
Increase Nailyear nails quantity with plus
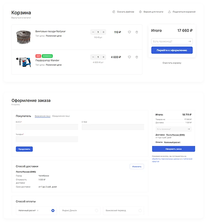click(x=103, y=32)
